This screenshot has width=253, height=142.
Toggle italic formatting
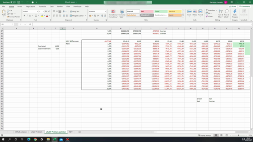coord(27,16)
